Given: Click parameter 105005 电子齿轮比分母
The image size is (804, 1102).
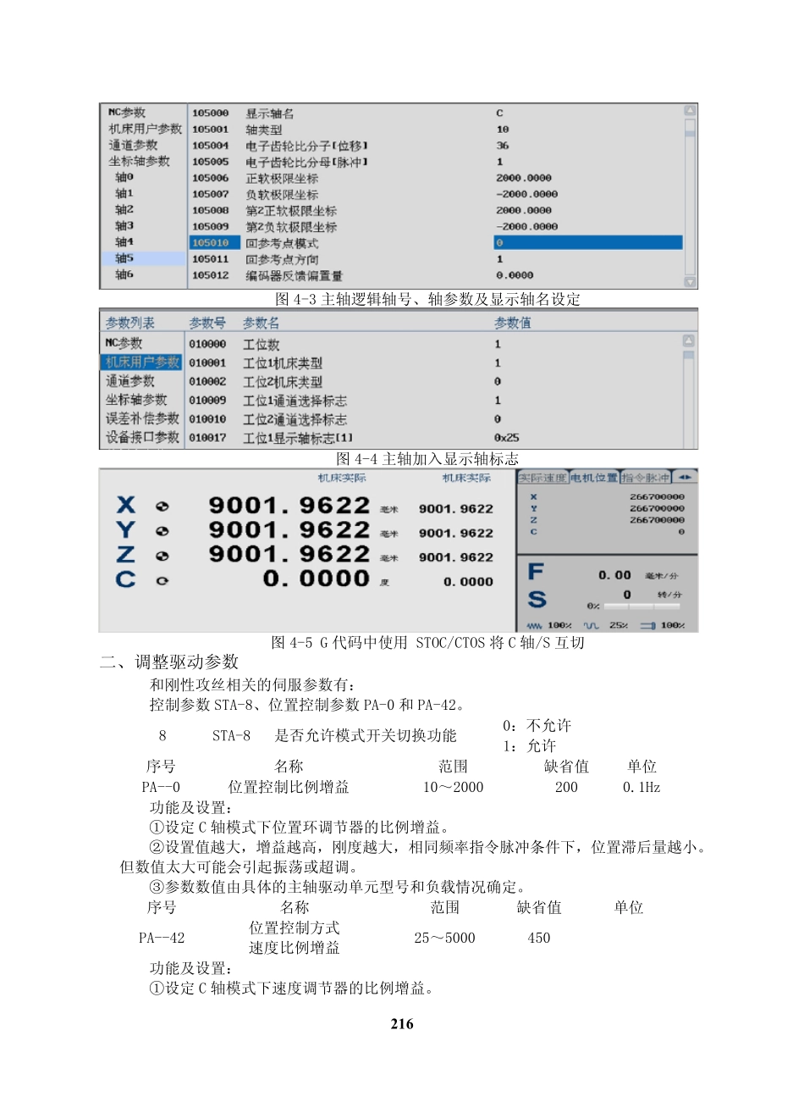Looking at the screenshot, I should (436, 162).
